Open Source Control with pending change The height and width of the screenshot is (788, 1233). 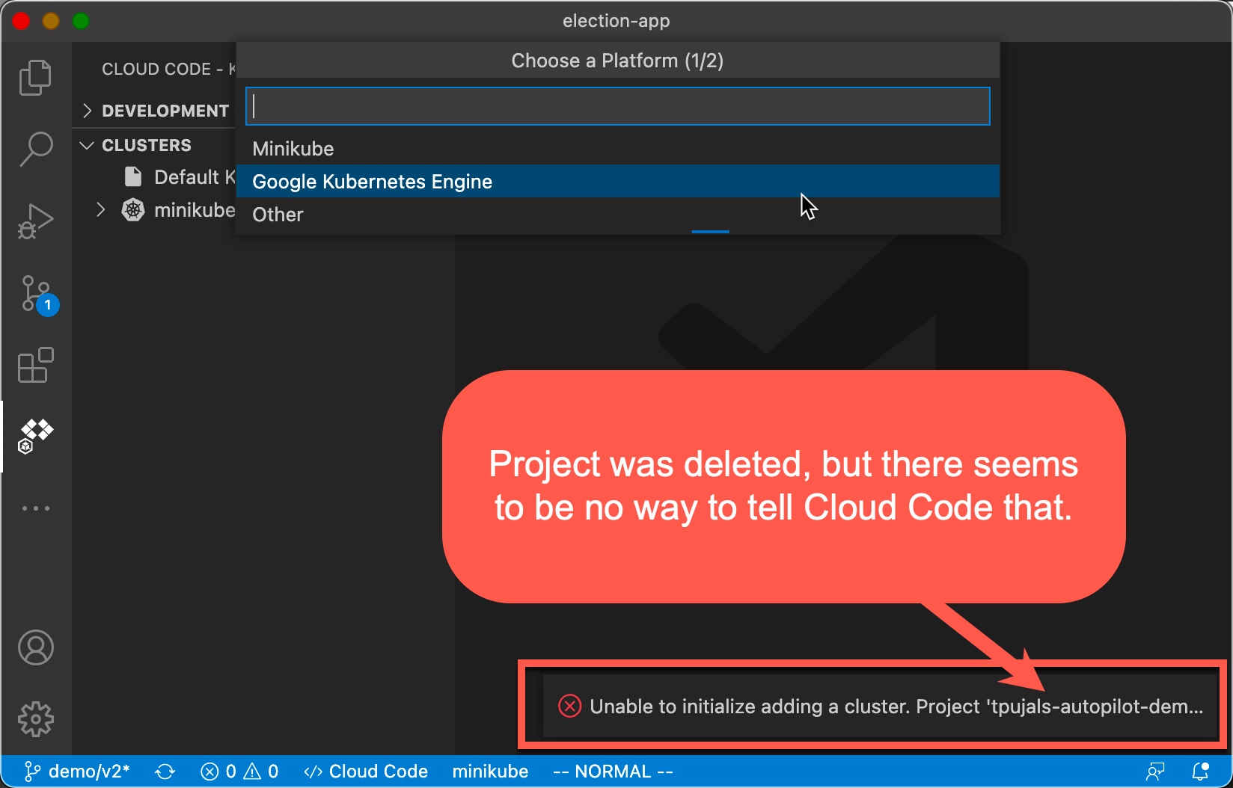tap(35, 294)
